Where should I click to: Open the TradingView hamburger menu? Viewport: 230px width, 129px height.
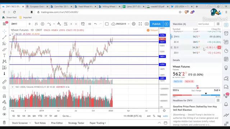tap(4, 24)
